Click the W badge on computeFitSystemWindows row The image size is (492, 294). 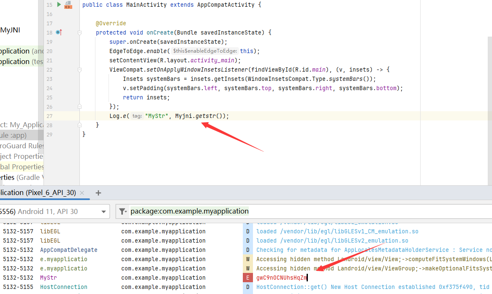248,259
